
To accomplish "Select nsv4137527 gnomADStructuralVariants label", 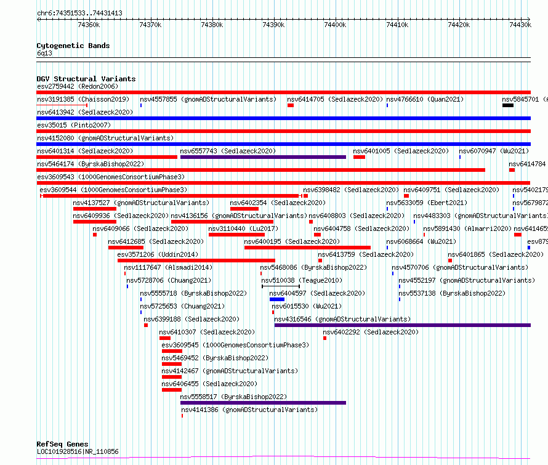I will [141, 203].
